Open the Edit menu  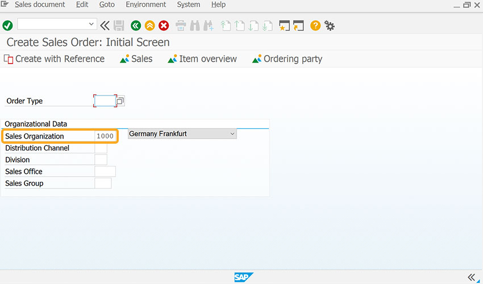click(82, 5)
